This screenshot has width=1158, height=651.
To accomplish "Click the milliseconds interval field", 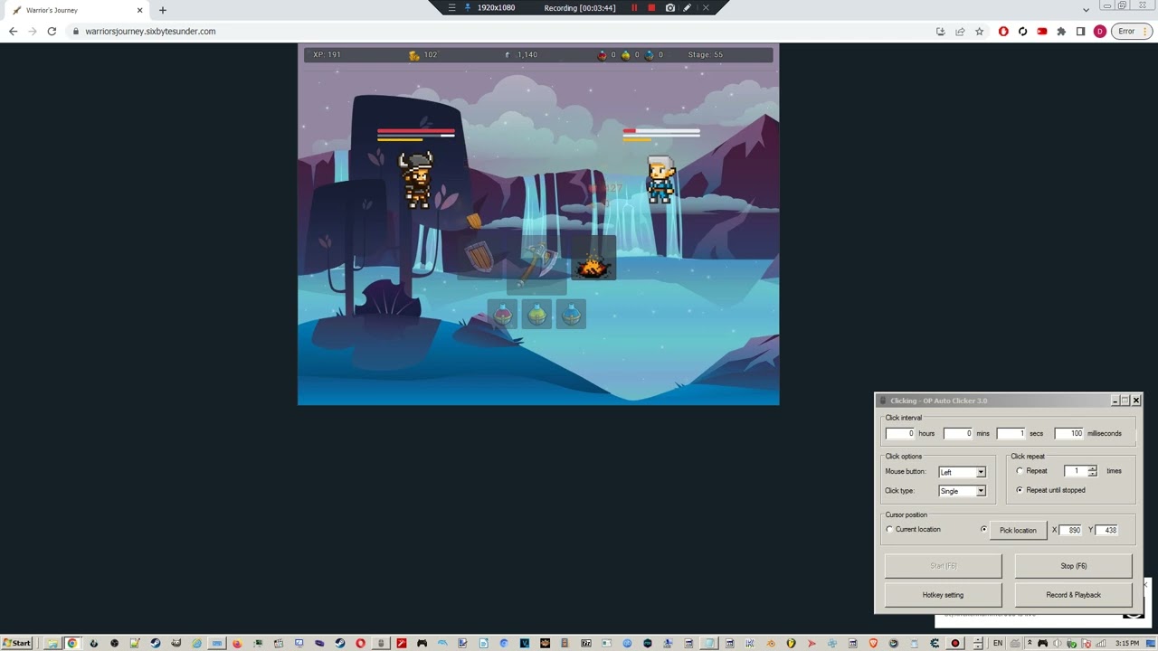I will tap(1068, 433).
